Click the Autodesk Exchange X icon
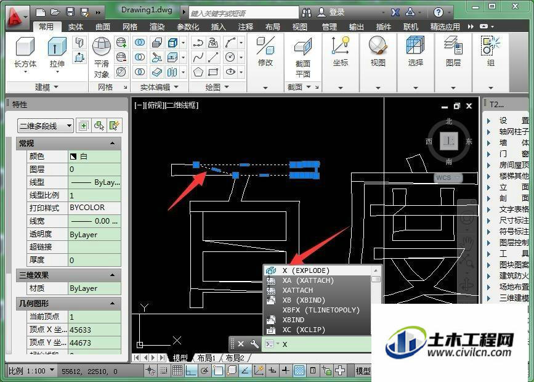 click(395, 12)
